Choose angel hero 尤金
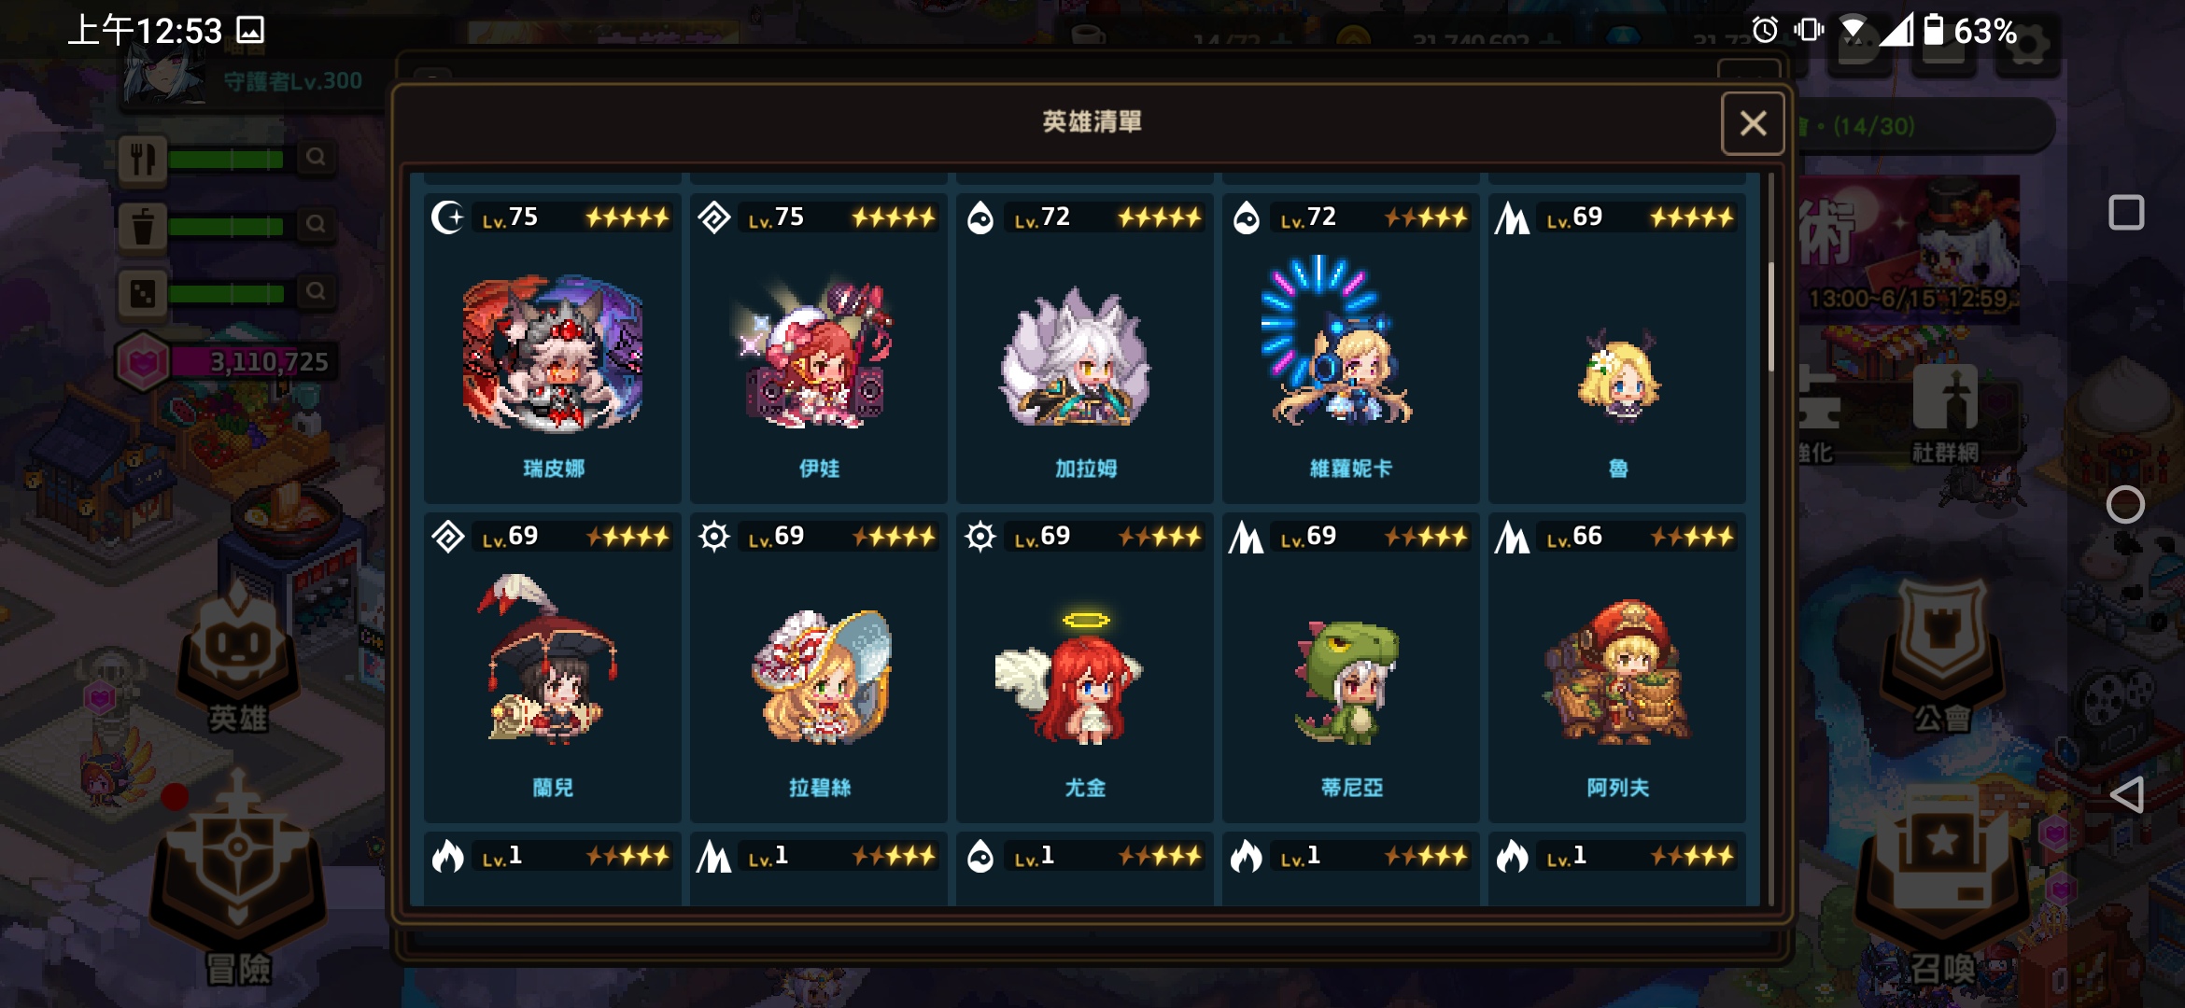This screenshot has width=2185, height=1008. (x=1085, y=668)
